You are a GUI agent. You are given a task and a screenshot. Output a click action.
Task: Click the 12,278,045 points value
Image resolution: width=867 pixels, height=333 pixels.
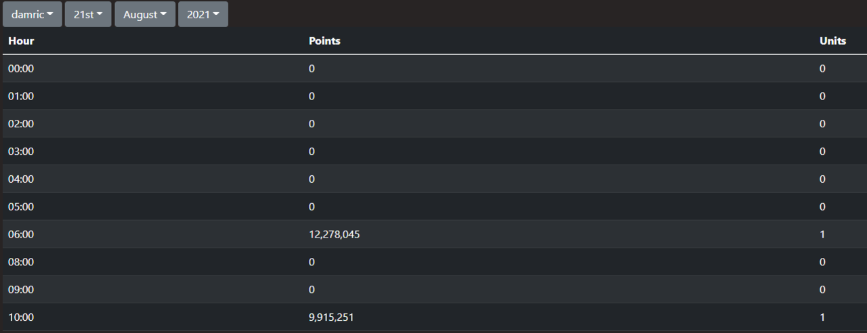point(339,234)
